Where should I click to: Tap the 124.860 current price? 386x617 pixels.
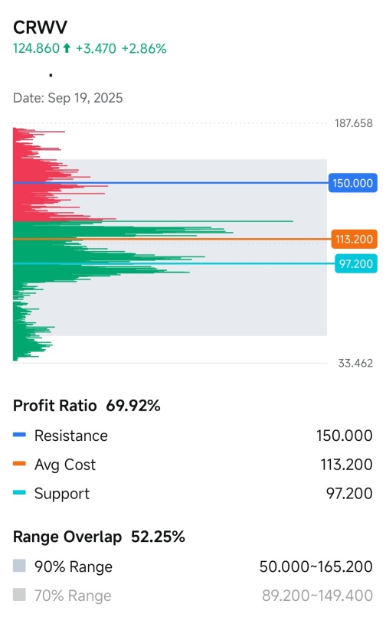coord(36,48)
